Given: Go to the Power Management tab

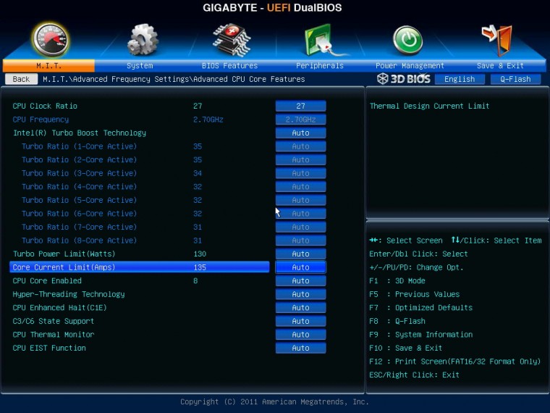Looking at the screenshot, I should pos(410,66).
